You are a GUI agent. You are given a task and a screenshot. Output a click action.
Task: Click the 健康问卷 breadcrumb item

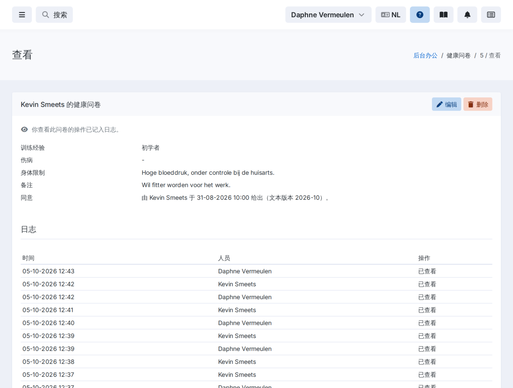tap(458, 55)
